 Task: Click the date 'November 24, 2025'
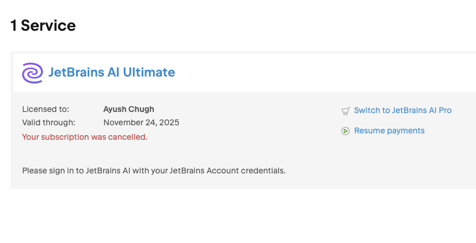click(141, 122)
